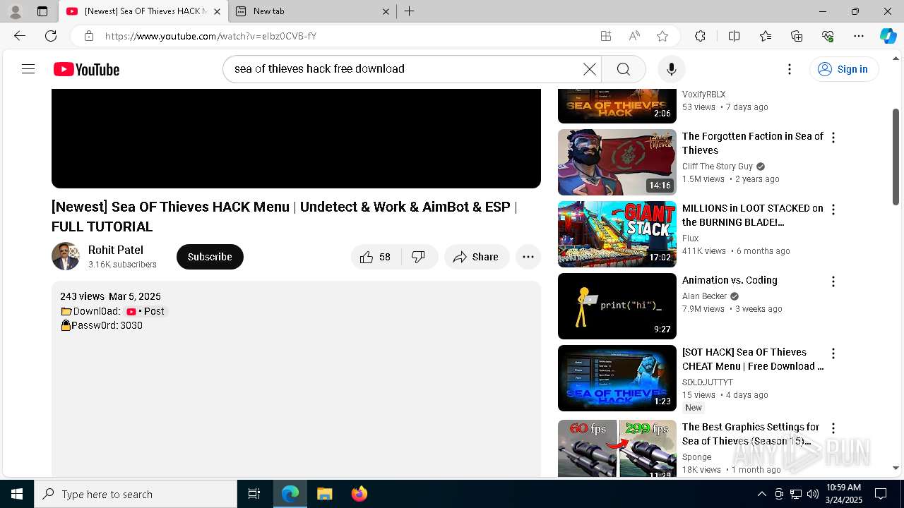
Task: Launch Firefox from taskbar
Action: click(x=359, y=494)
